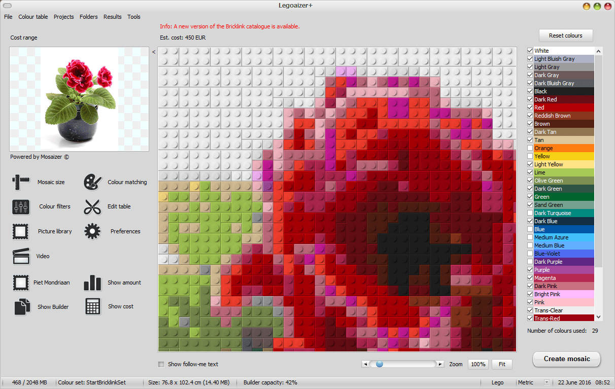
Task: Click the zoom slider handle
Action: point(379,364)
